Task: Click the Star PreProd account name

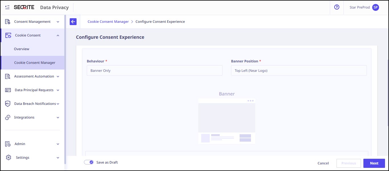Action: [360, 7]
